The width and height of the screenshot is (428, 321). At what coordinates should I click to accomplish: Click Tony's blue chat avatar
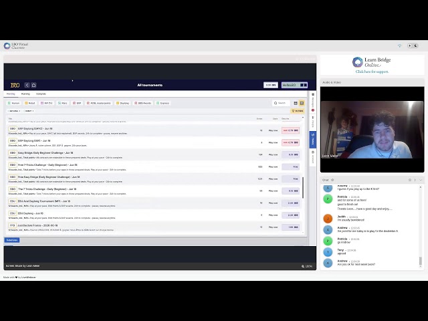pos(328,252)
